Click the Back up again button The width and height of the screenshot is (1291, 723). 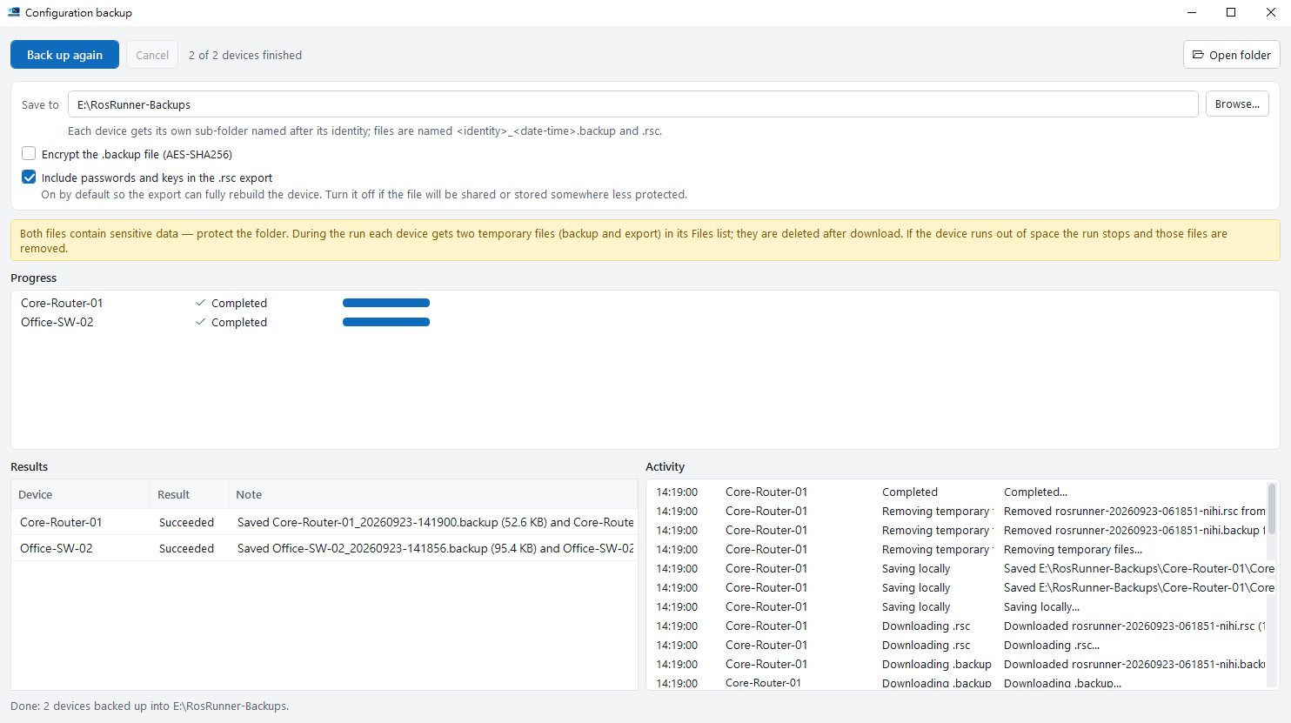pos(64,55)
